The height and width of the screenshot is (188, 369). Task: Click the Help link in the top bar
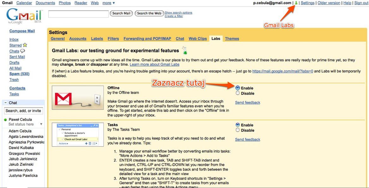347,3
